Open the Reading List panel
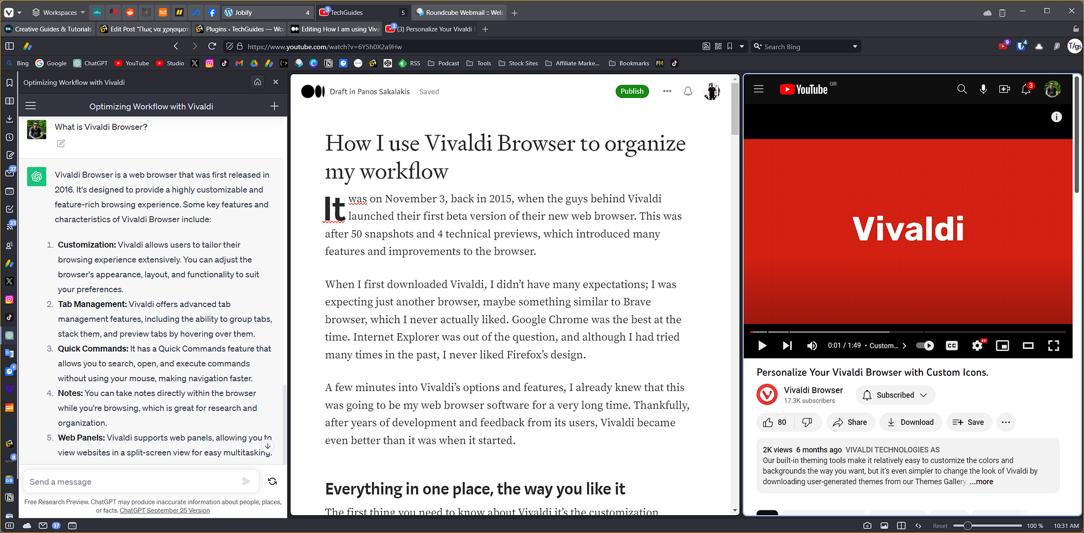 click(9, 101)
